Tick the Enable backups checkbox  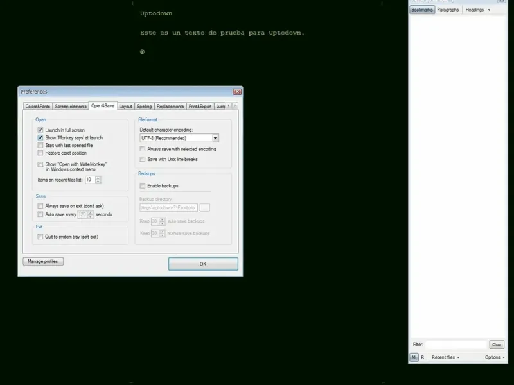pos(143,186)
